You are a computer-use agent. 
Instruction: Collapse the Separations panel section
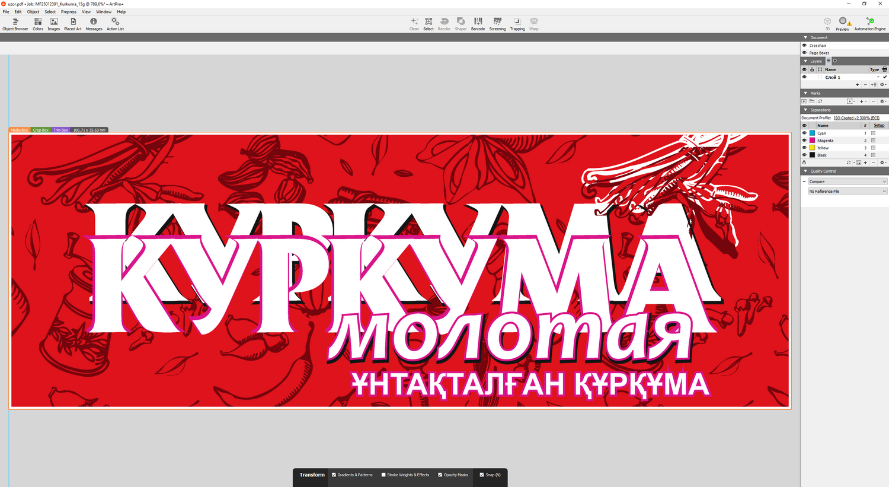point(805,110)
